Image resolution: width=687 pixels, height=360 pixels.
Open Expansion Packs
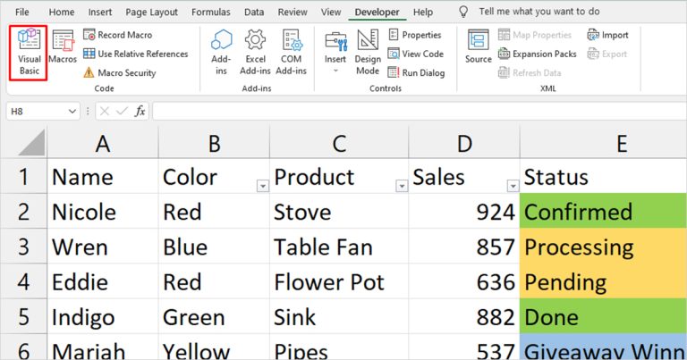(x=537, y=54)
